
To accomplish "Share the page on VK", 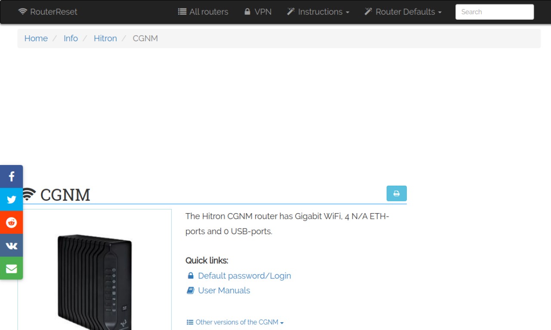I will [x=11, y=245].
